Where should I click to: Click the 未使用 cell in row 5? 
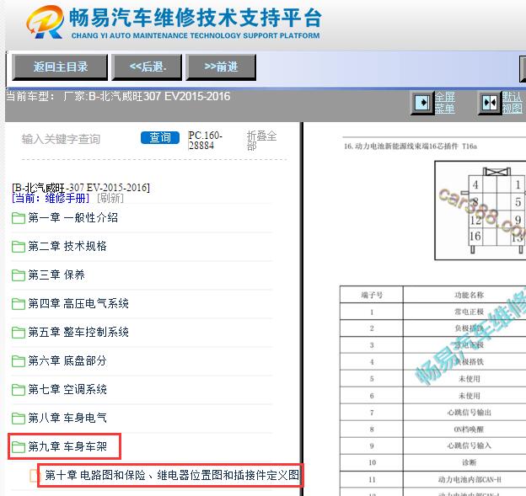(x=469, y=379)
